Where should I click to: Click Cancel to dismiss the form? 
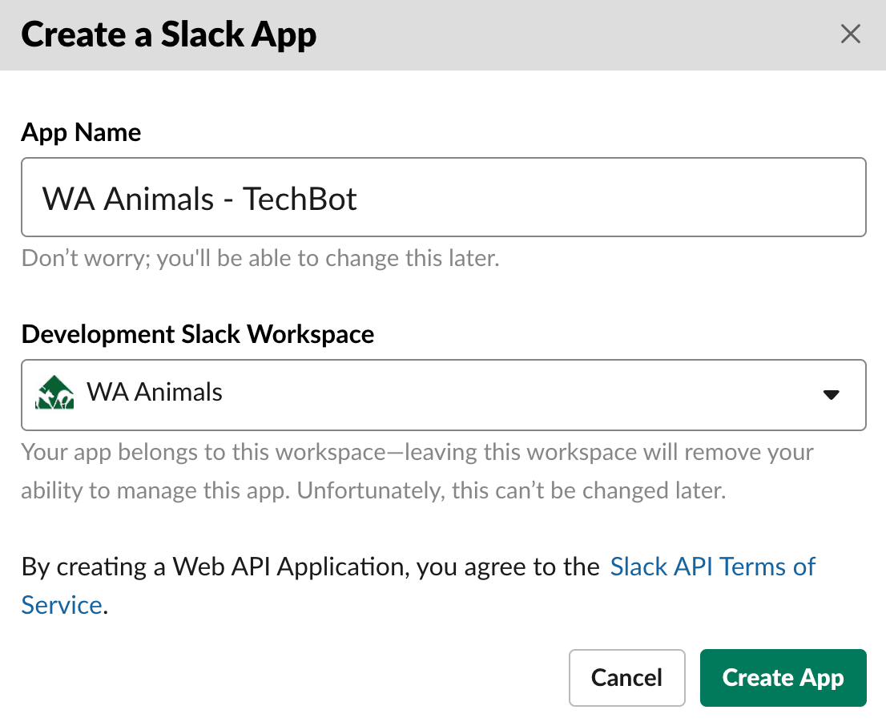click(x=627, y=677)
